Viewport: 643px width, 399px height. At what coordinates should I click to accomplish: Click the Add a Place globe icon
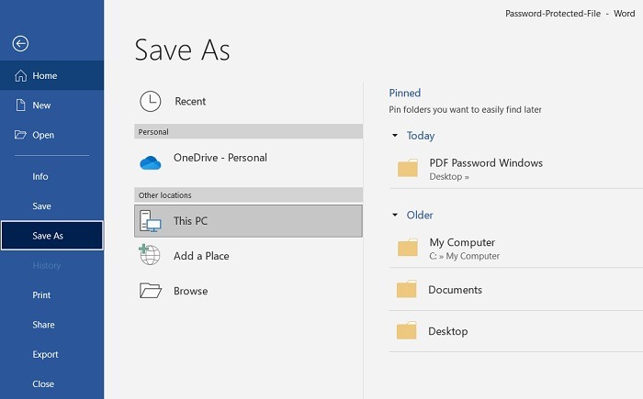[x=150, y=256]
